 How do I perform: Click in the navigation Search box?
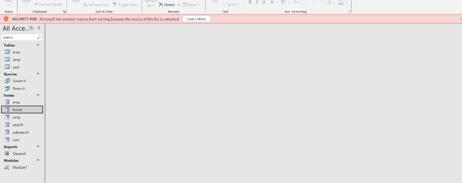pos(19,37)
